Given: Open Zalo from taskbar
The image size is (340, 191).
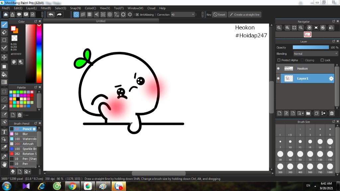Looking at the screenshot, I should [x=119, y=186].
